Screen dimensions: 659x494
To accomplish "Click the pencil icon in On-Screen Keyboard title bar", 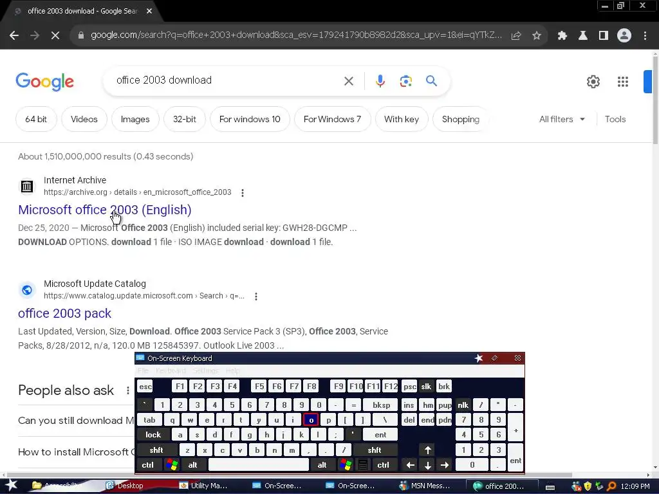I will tap(495, 358).
